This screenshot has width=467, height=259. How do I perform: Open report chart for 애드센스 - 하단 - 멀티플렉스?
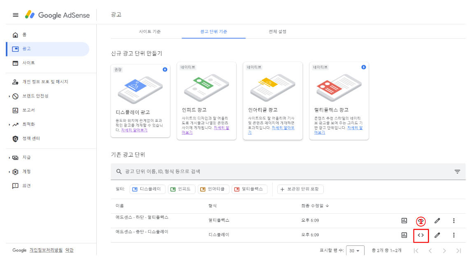pos(404,220)
